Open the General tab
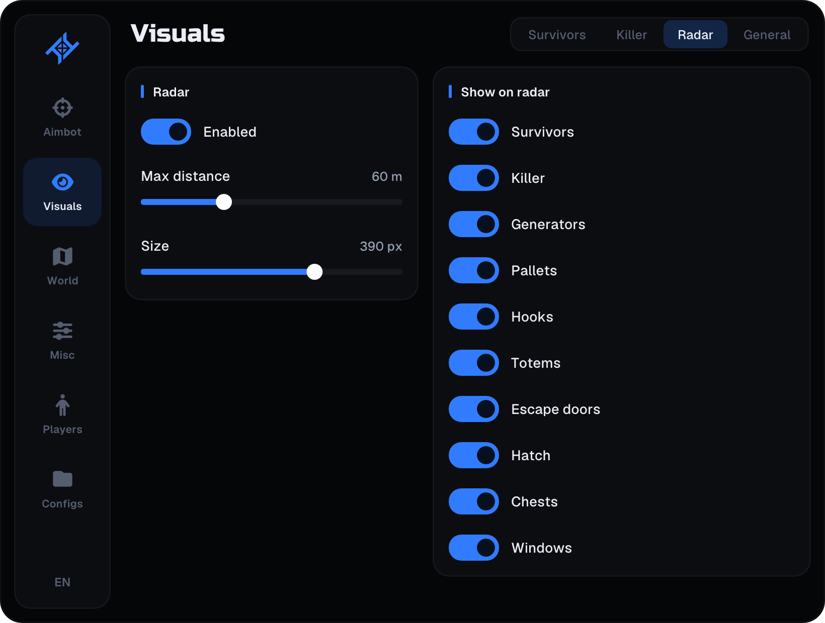 point(767,35)
